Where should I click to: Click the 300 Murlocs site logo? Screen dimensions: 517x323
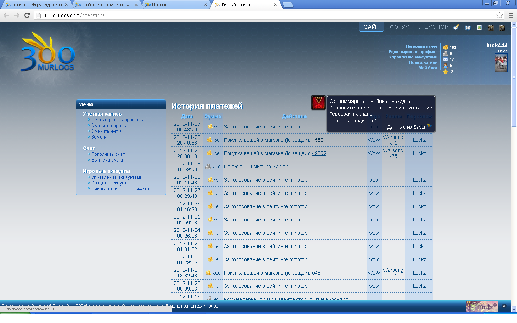point(48,52)
